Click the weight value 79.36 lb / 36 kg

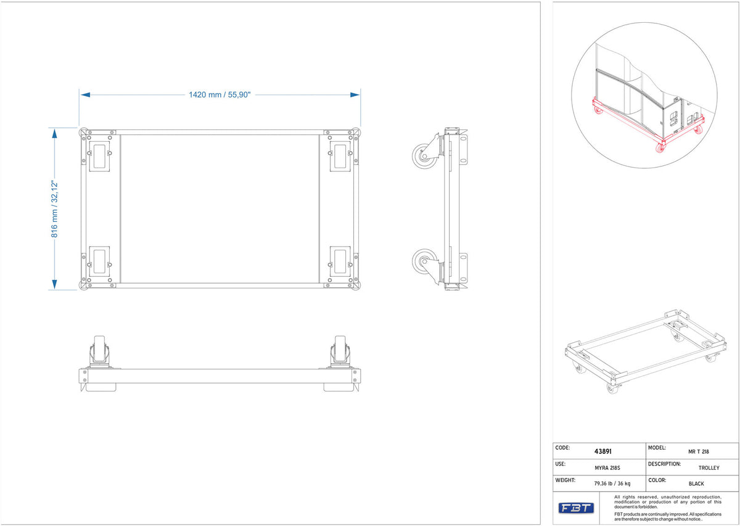612,483
